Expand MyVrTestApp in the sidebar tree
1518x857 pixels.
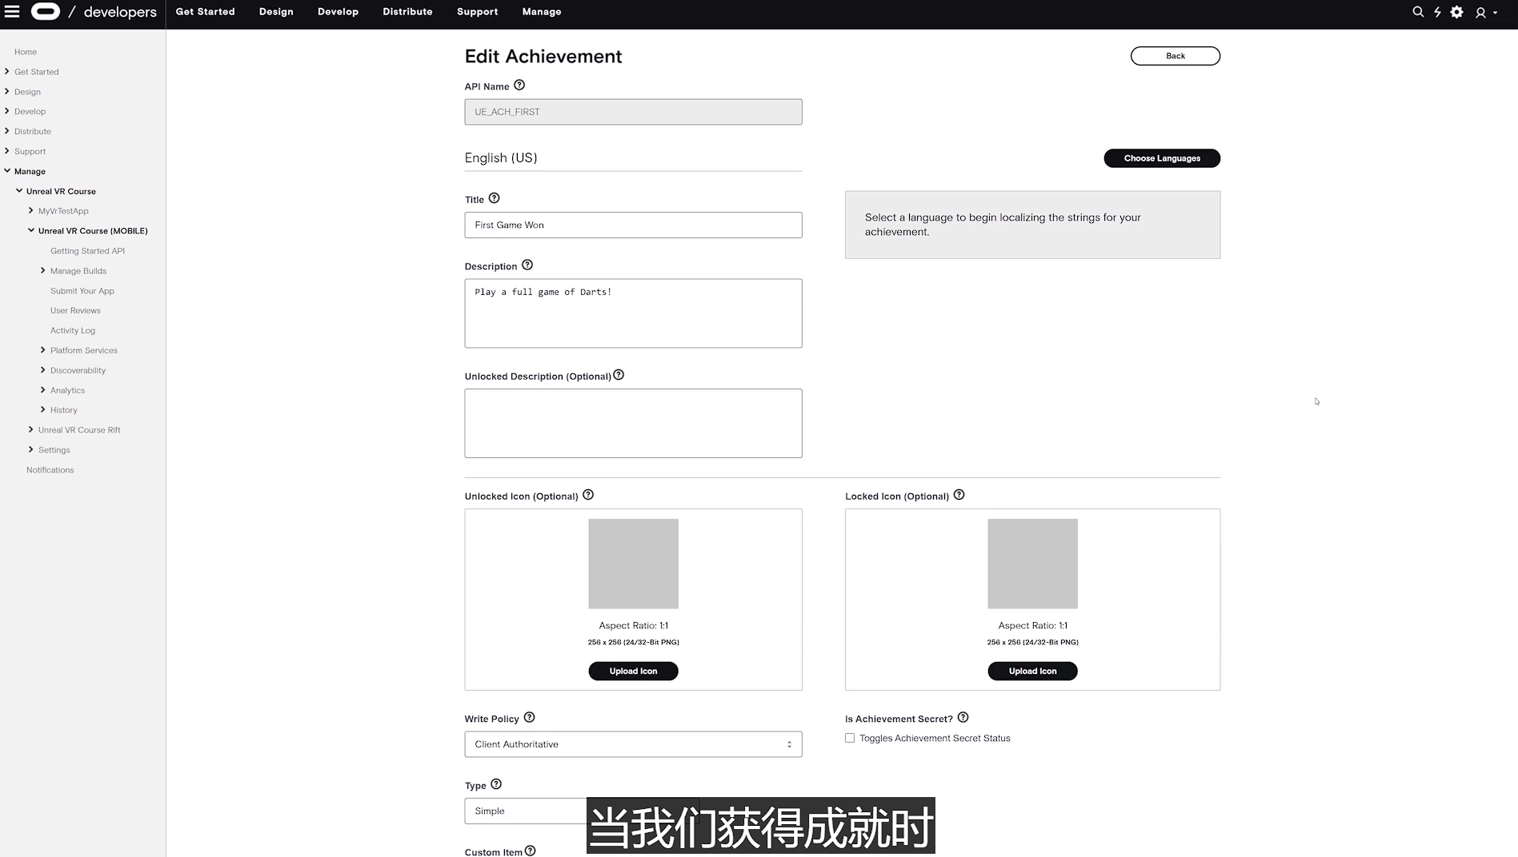click(31, 210)
